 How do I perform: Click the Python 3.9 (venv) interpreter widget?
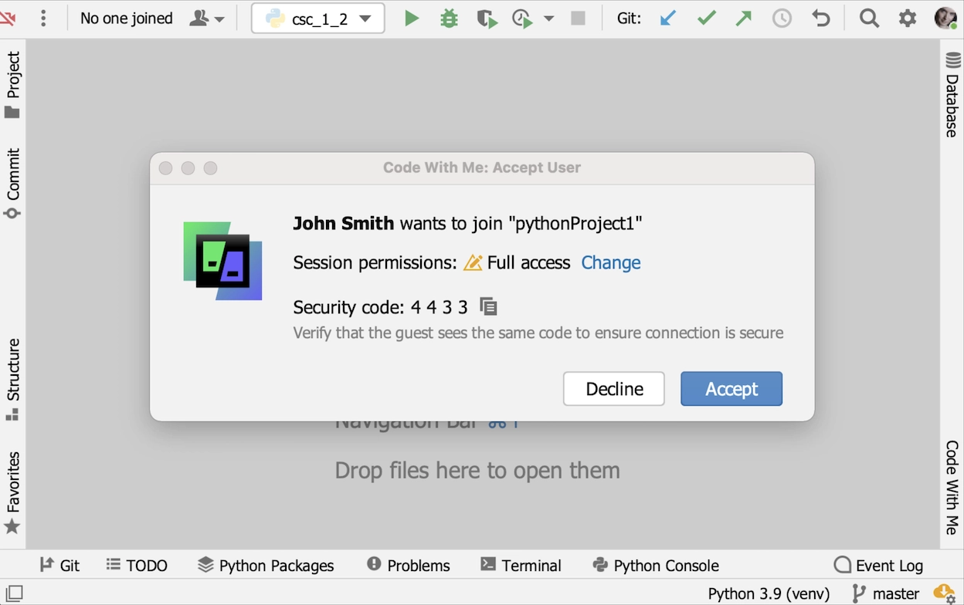[x=769, y=593]
